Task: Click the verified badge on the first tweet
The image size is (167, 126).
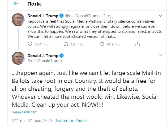Action: pos(61,16)
